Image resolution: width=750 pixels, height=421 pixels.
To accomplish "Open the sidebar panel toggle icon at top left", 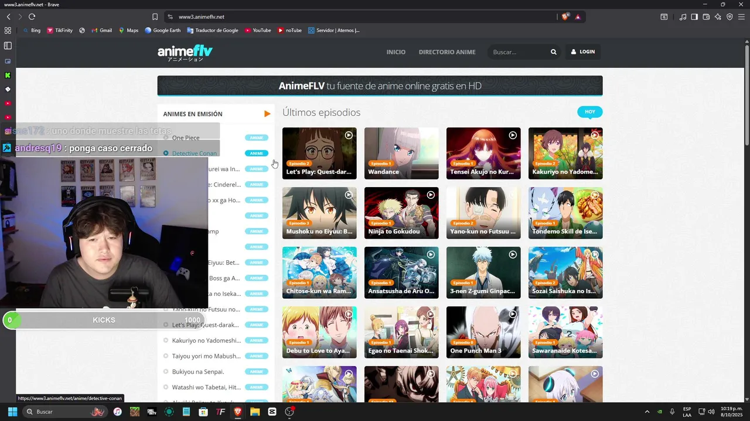I will 8,46.
